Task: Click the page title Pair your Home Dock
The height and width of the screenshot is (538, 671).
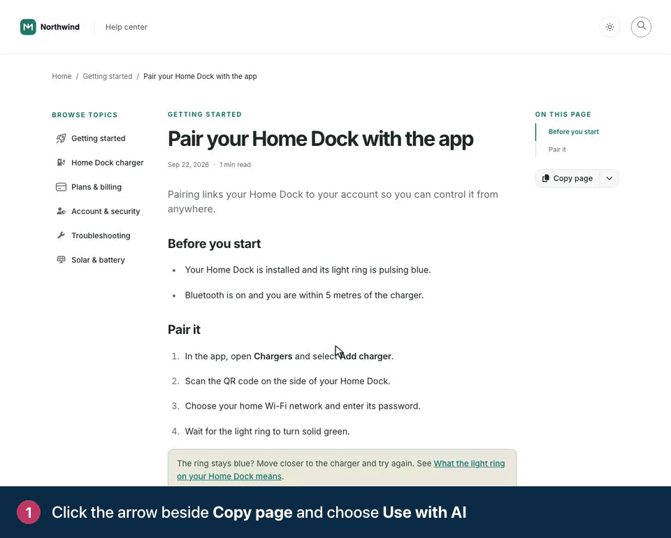Action: pyautogui.click(x=321, y=138)
